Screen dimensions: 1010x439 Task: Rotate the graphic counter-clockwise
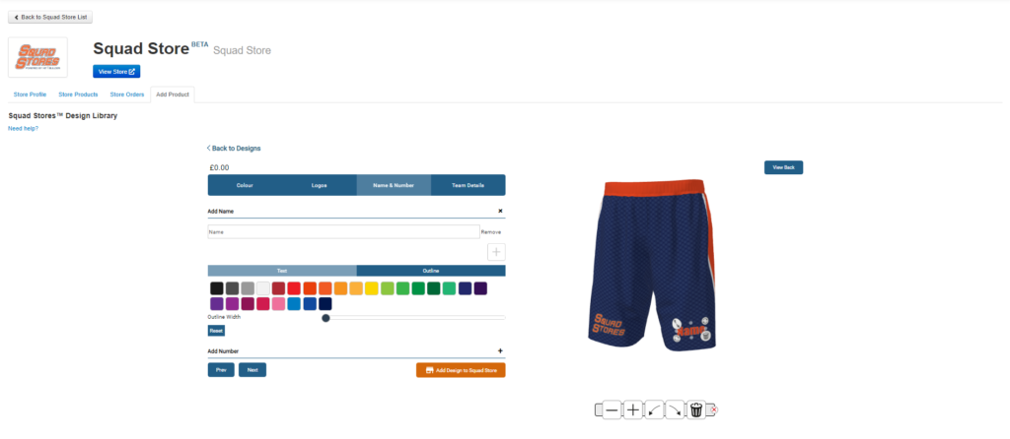pyautogui.click(x=655, y=410)
